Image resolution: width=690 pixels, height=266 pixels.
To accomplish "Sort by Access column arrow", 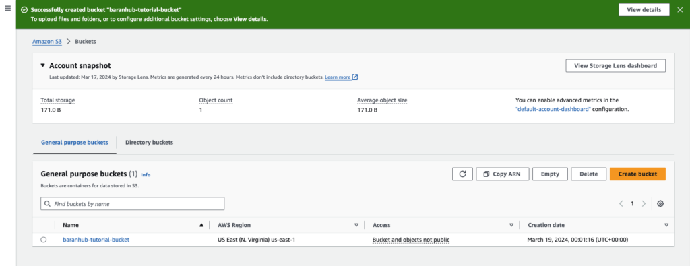I will [x=511, y=225].
